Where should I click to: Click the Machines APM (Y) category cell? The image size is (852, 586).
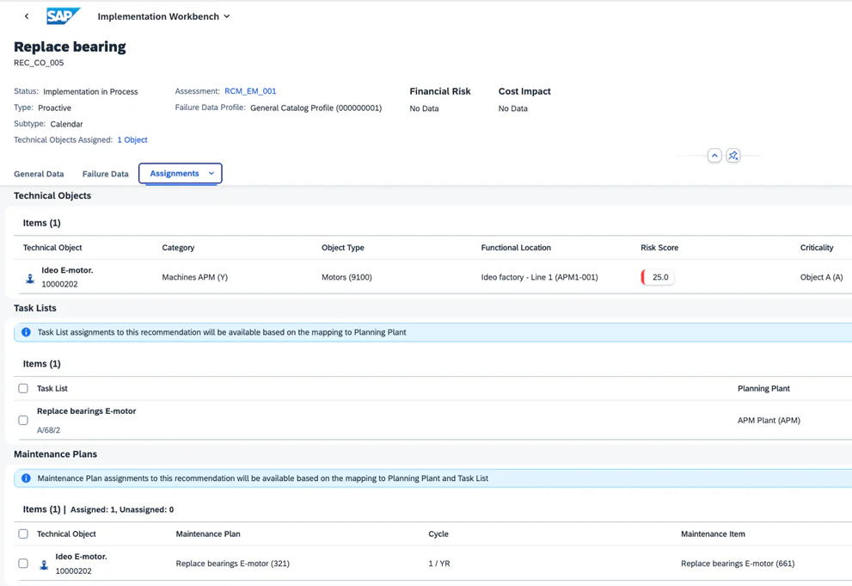point(194,277)
